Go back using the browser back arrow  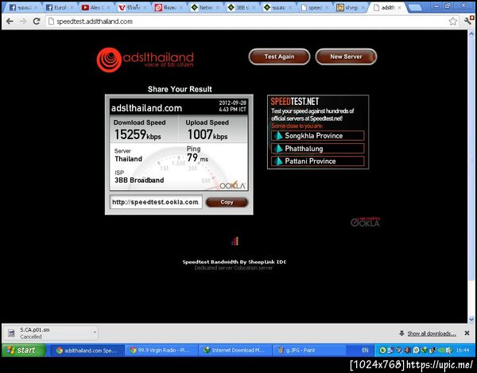coord(10,21)
